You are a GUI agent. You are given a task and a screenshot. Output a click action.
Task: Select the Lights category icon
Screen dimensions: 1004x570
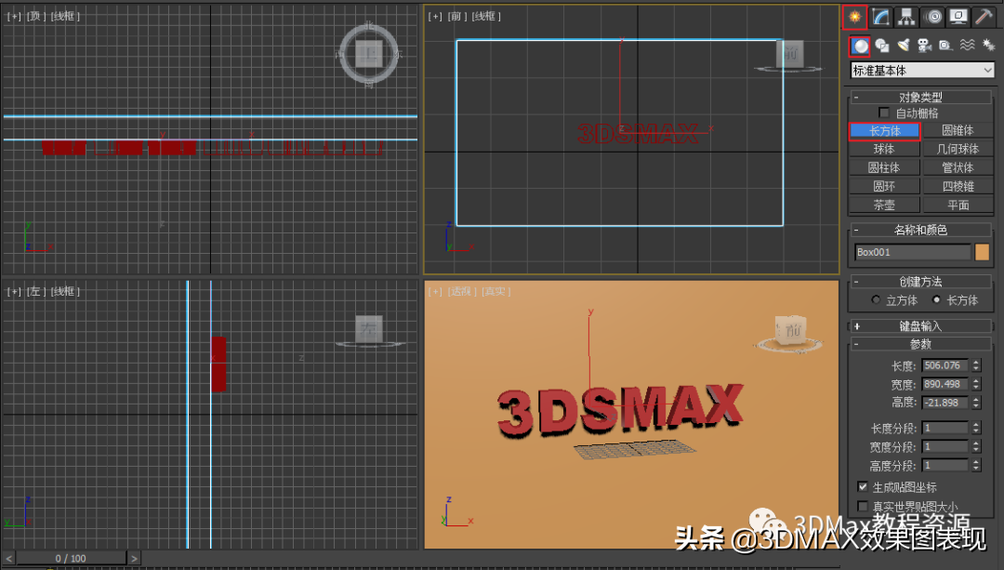(903, 46)
